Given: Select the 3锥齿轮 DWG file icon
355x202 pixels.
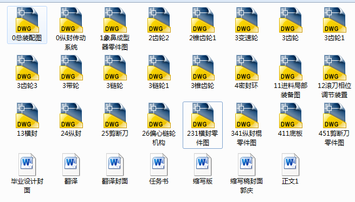Looking at the screenshot, I should pos(203,68).
